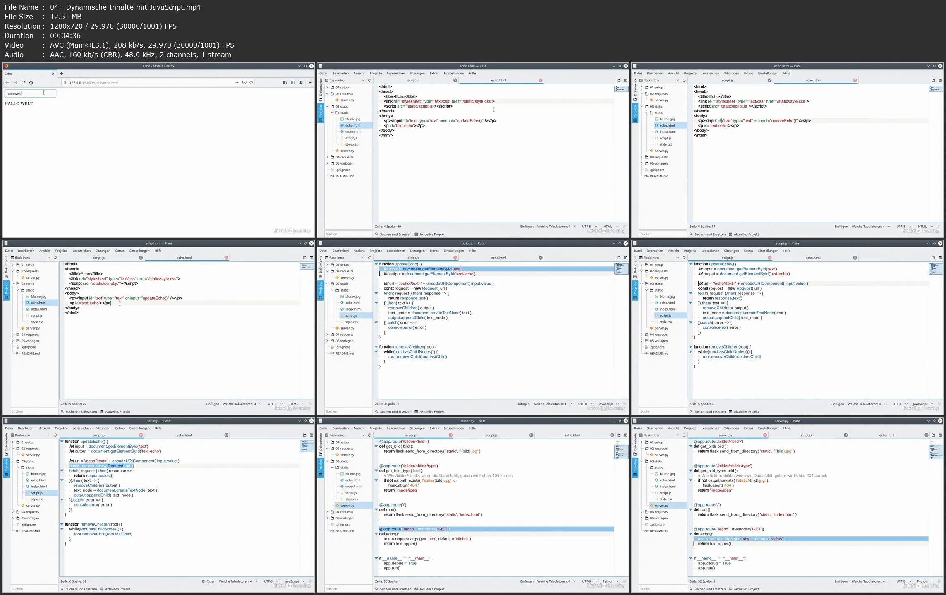This screenshot has width=946, height=595.
Task: Go back using Firefox back arrow
Action: [7, 83]
